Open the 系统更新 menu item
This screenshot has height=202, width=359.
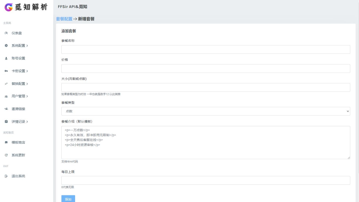[18, 155]
